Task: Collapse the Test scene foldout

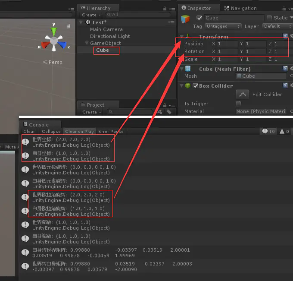Action: (x=81, y=22)
